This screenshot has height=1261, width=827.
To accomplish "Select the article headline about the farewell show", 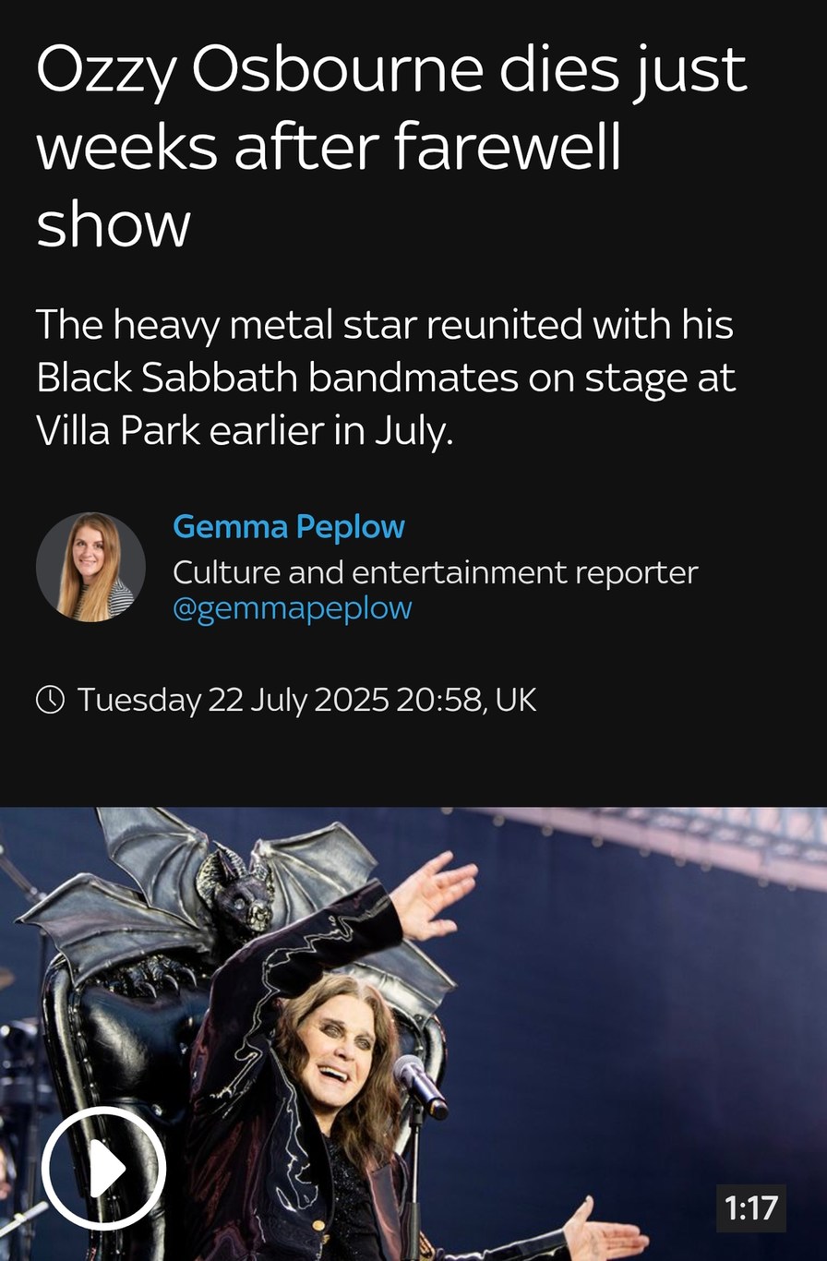I will coord(391,146).
